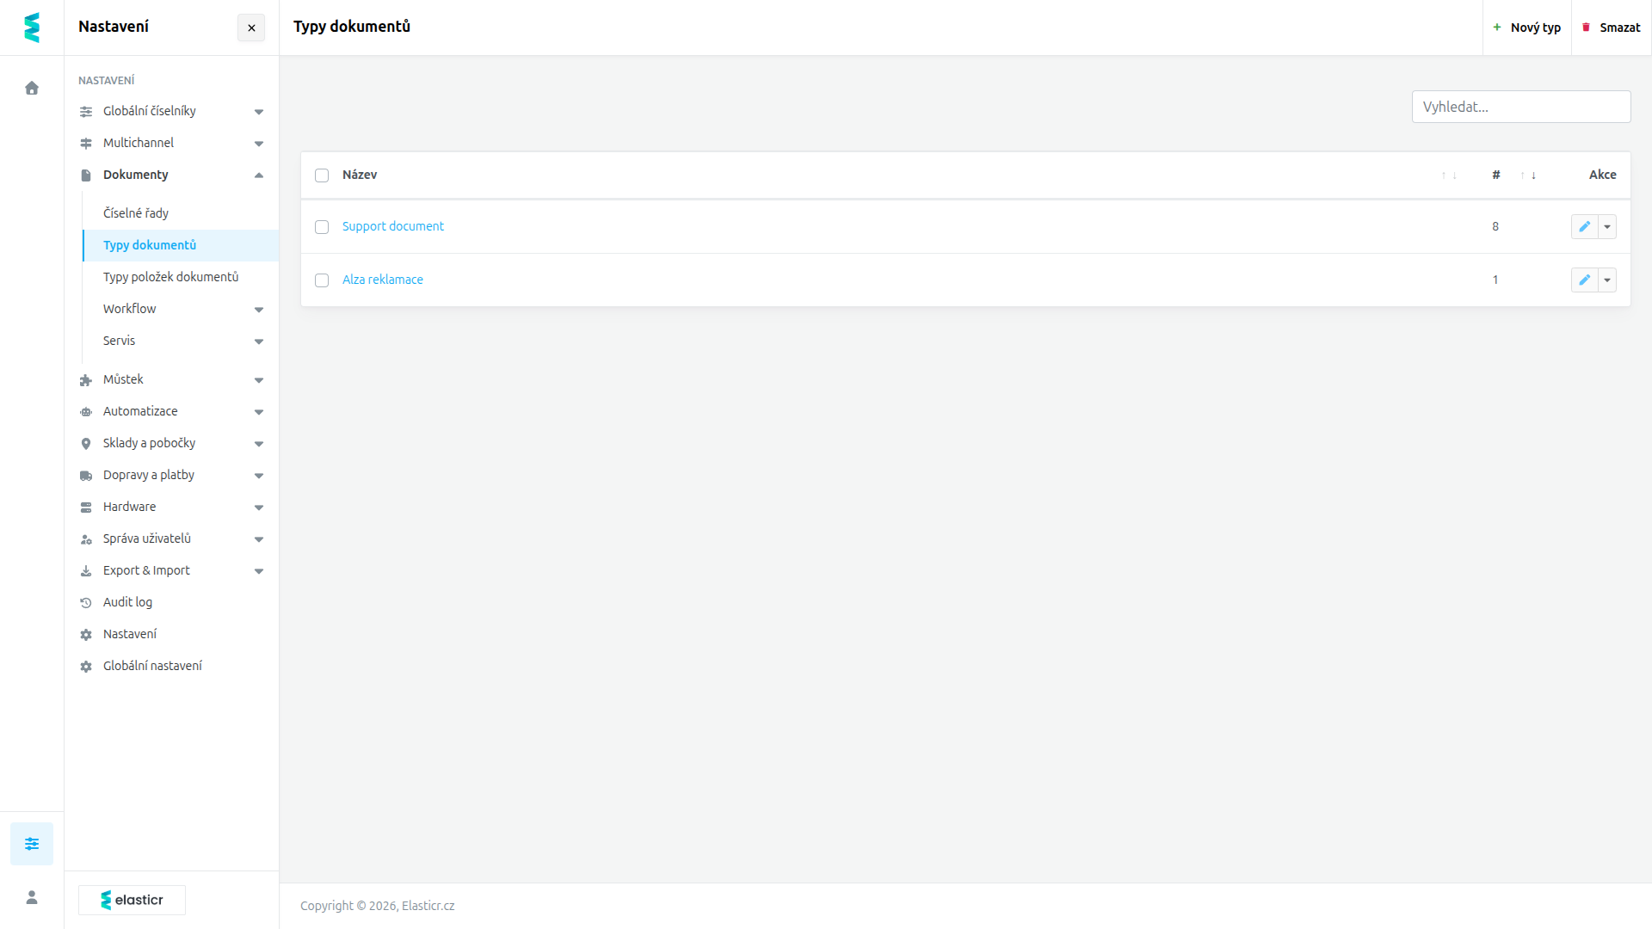
Task: Click the Export & Import download icon
Action: pos(86,571)
